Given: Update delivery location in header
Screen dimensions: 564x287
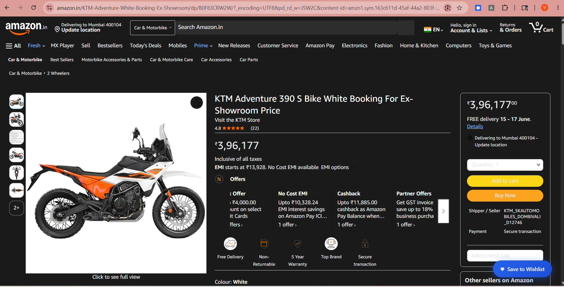Looking at the screenshot, I should point(88,27).
